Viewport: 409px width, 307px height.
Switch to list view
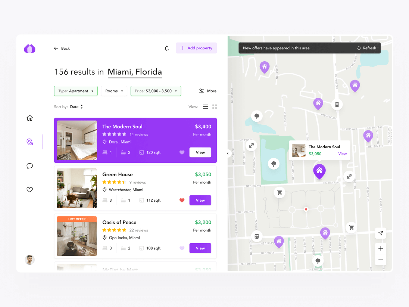click(x=206, y=107)
